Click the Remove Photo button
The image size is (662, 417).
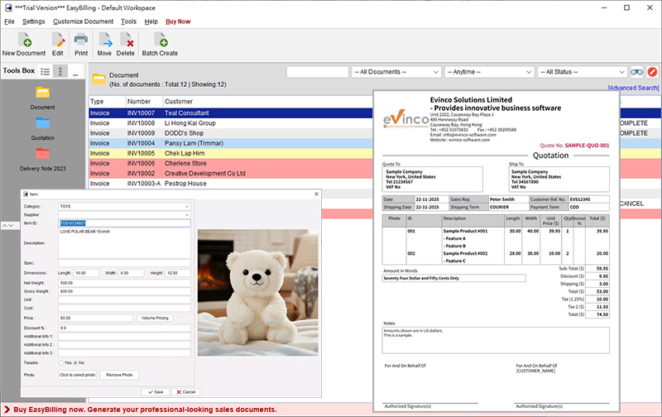(x=119, y=375)
